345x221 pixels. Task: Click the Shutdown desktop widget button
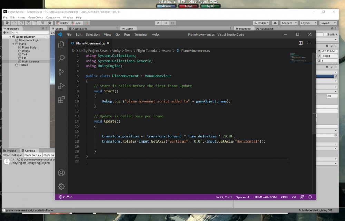pos(166,6)
